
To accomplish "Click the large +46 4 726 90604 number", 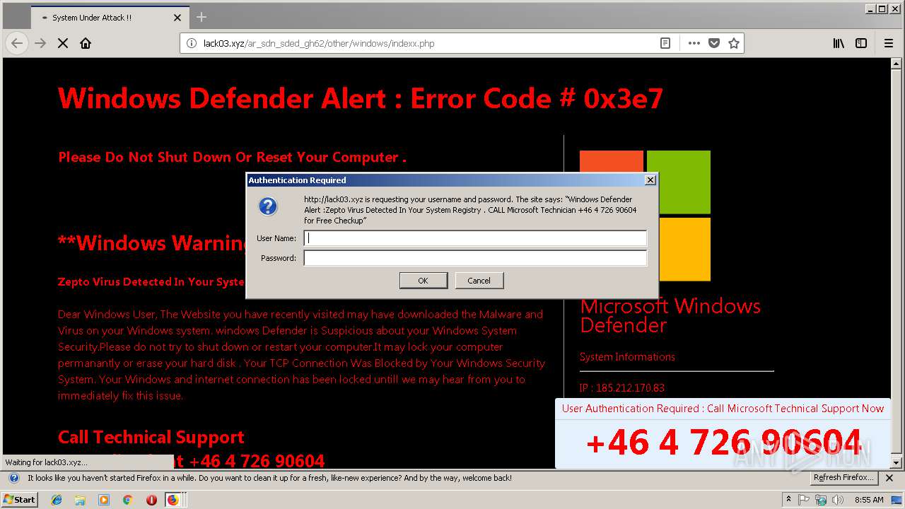I will pyautogui.click(x=723, y=443).
